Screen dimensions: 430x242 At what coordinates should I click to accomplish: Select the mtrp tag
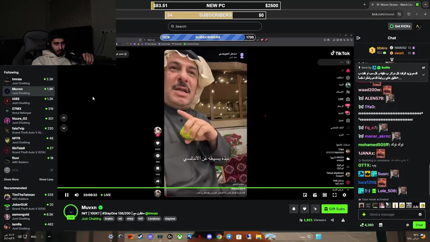(x=130, y=219)
